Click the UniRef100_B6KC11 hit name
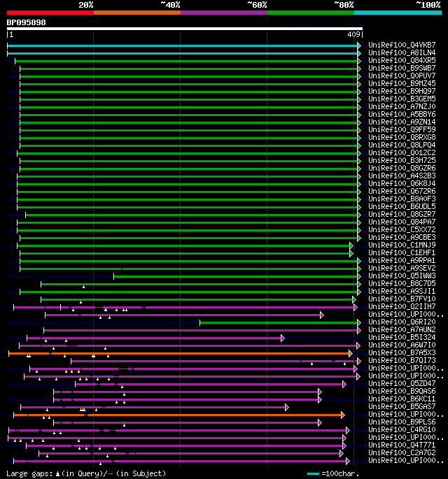 [x=402, y=399]
